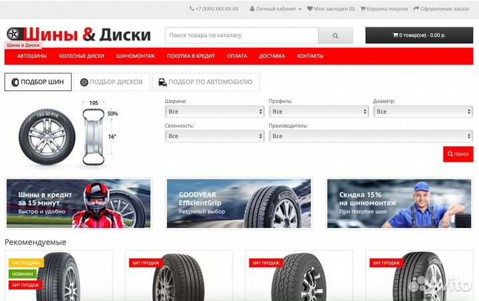The image size is (479, 301).
Task: Open the Контакты menu item
Action: tap(310, 56)
